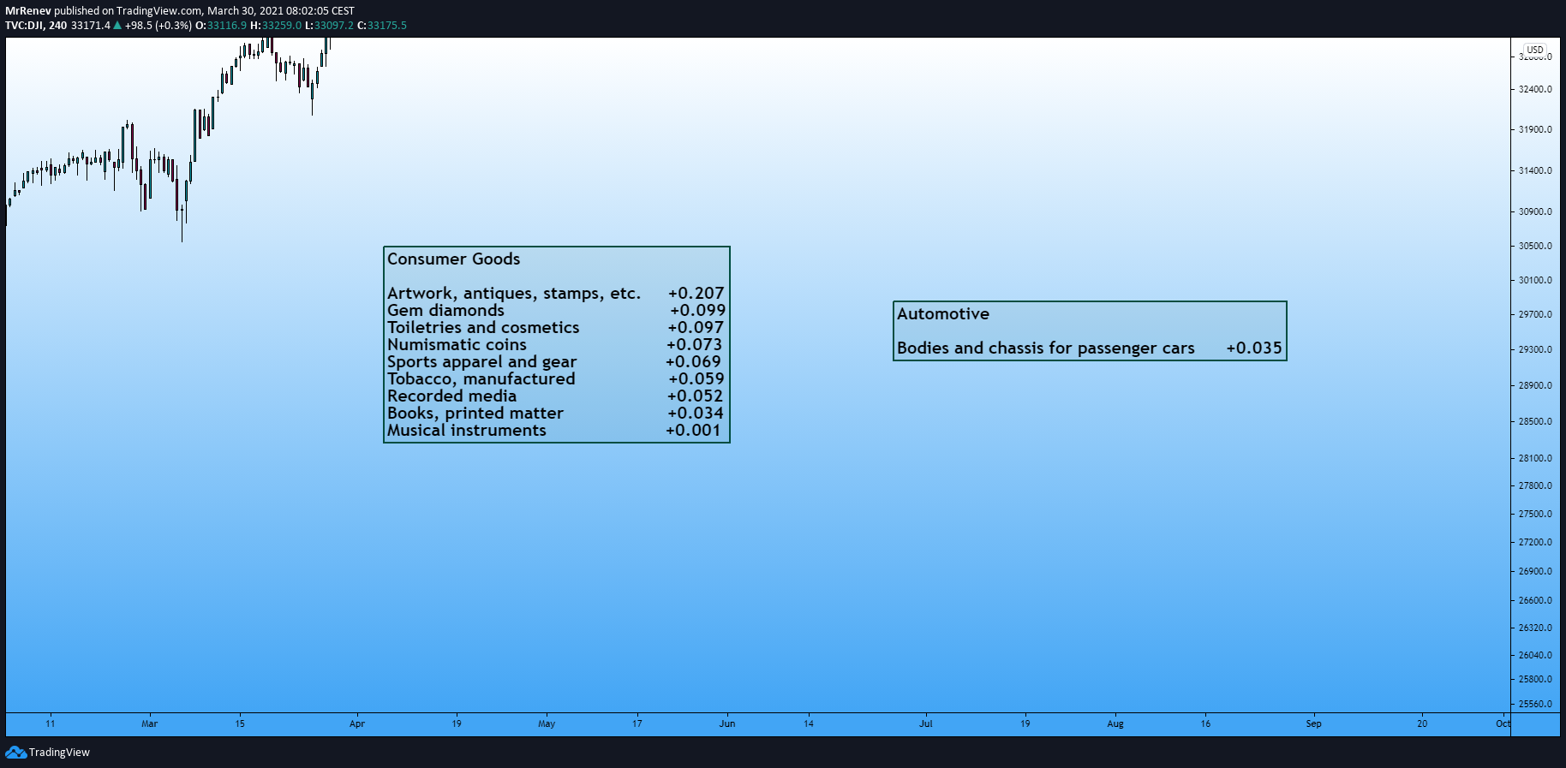Click the +0.035 value
Screen dimensions: 1566x768
coord(1254,348)
